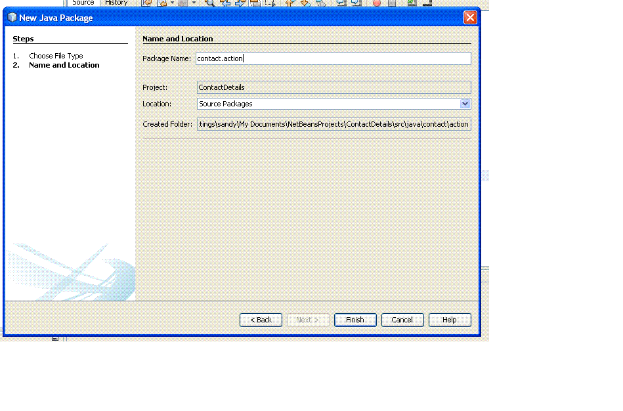Viewport: 623px width, 411px height.
Task: Click in the Package Name text field
Action: pyautogui.click(x=333, y=58)
